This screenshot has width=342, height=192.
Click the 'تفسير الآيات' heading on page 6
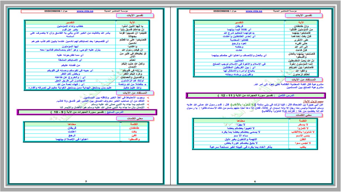click(304, 16)
